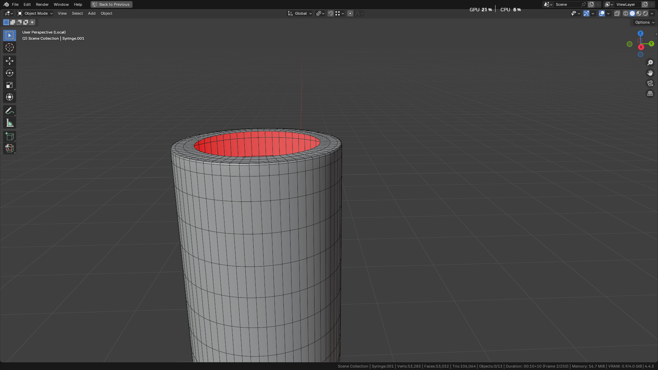
Task: Open the Render menu
Action: 42,4
